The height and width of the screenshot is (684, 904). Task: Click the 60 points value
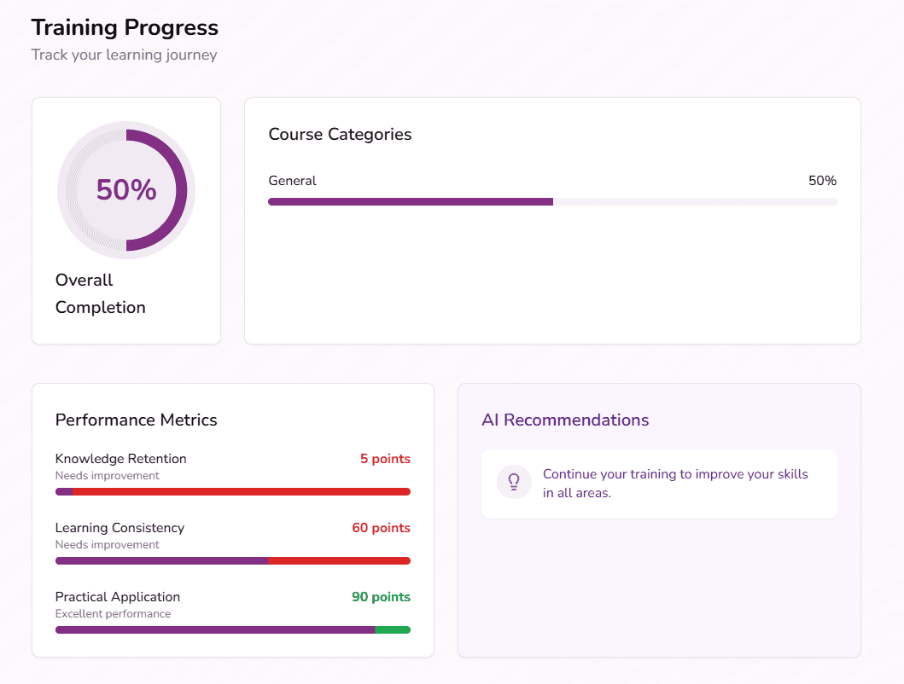point(381,527)
